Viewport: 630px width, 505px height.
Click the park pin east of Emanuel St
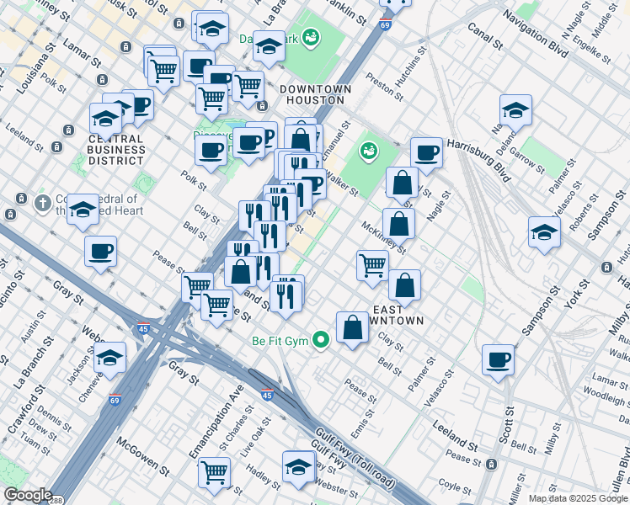(368, 151)
